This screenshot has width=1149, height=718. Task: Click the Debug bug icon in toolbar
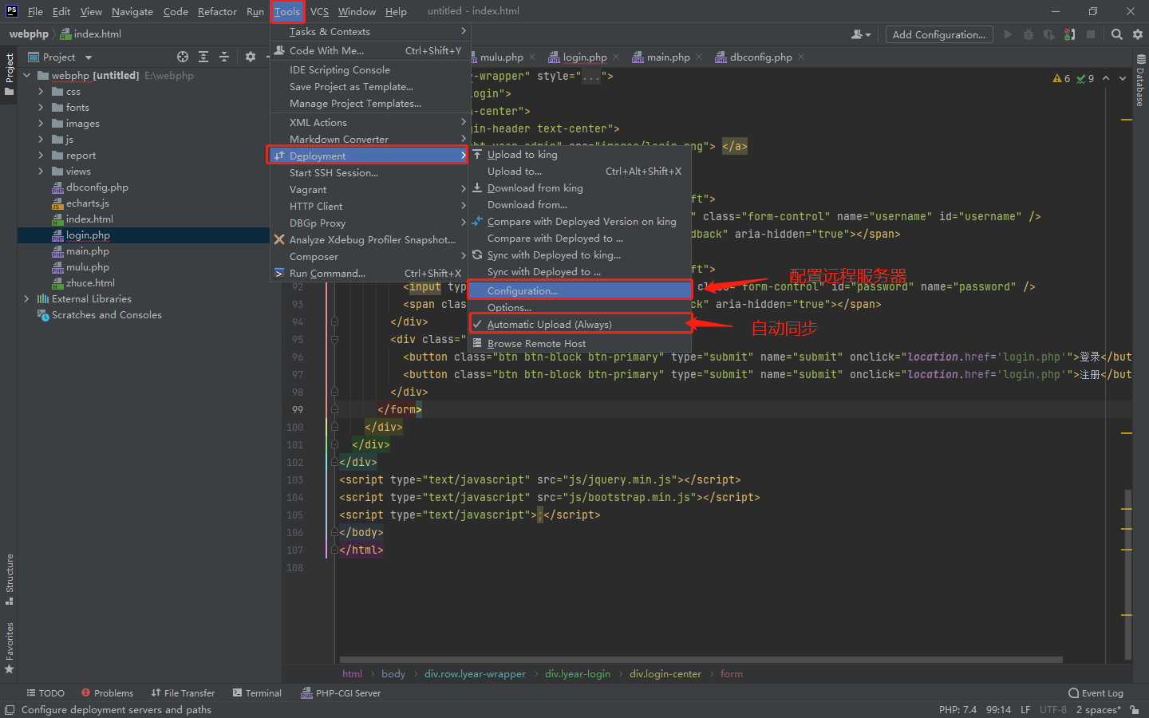(x=1029, y=34)
